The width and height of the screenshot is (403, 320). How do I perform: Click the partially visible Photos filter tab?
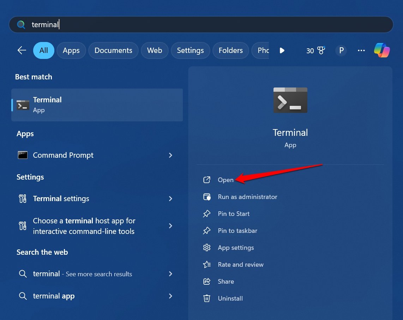[x=260, y=50]
